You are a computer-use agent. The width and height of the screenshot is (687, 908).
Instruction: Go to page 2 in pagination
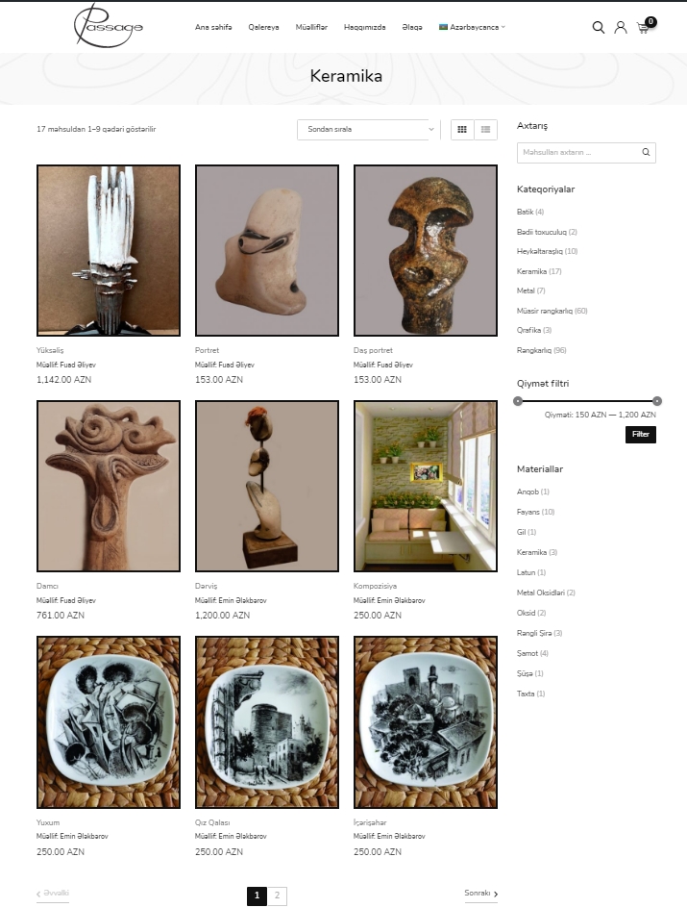point(277,895)
